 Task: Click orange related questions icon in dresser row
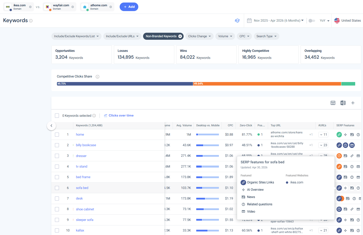339,156
